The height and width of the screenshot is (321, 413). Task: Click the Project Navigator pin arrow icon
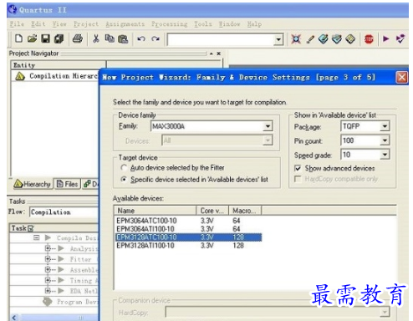pyautogui.click(x=212, y=53)
